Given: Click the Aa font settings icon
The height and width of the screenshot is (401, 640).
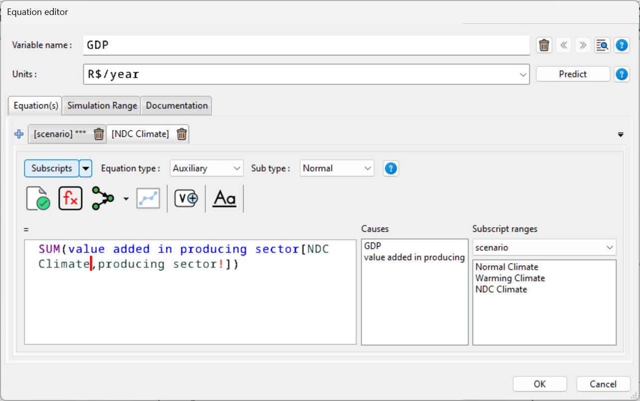Looking at the screenshot, I should (224, 198).
